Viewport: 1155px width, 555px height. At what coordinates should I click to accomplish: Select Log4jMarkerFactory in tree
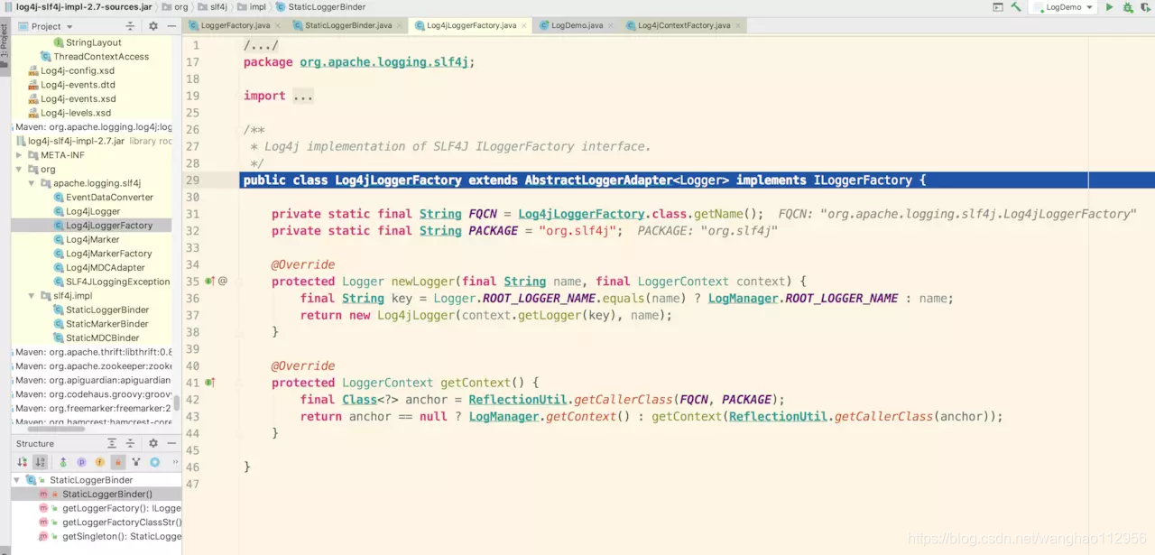(x=108, y=254)
